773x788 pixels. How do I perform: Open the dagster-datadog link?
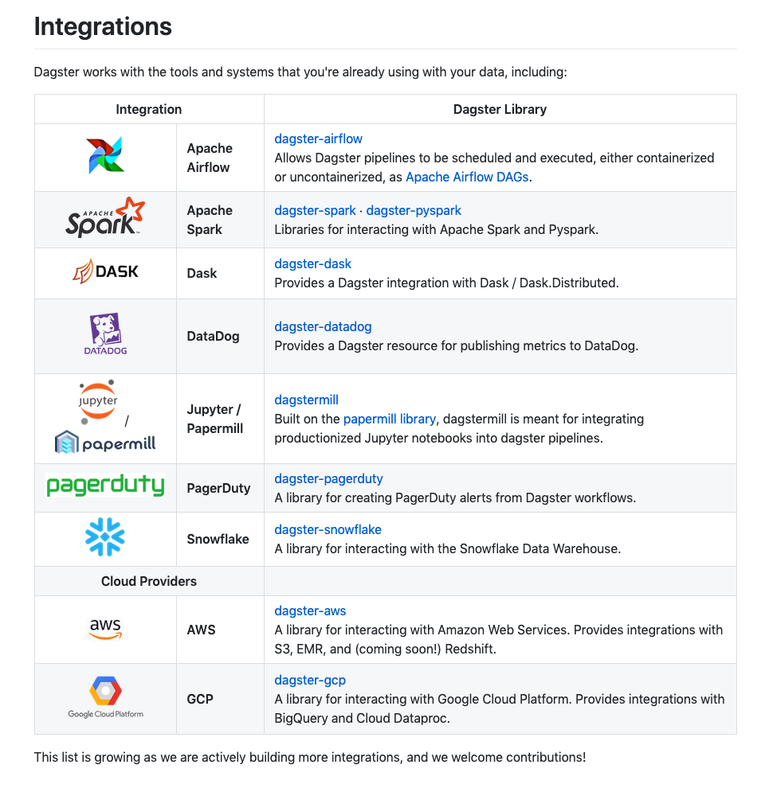(x=323, y=326)
